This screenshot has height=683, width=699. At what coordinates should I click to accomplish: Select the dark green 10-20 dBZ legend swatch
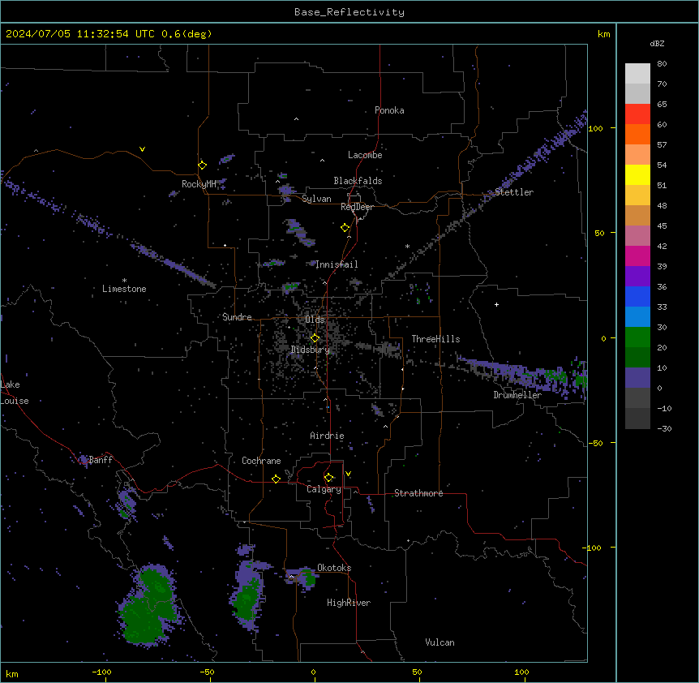pos(637,358)
